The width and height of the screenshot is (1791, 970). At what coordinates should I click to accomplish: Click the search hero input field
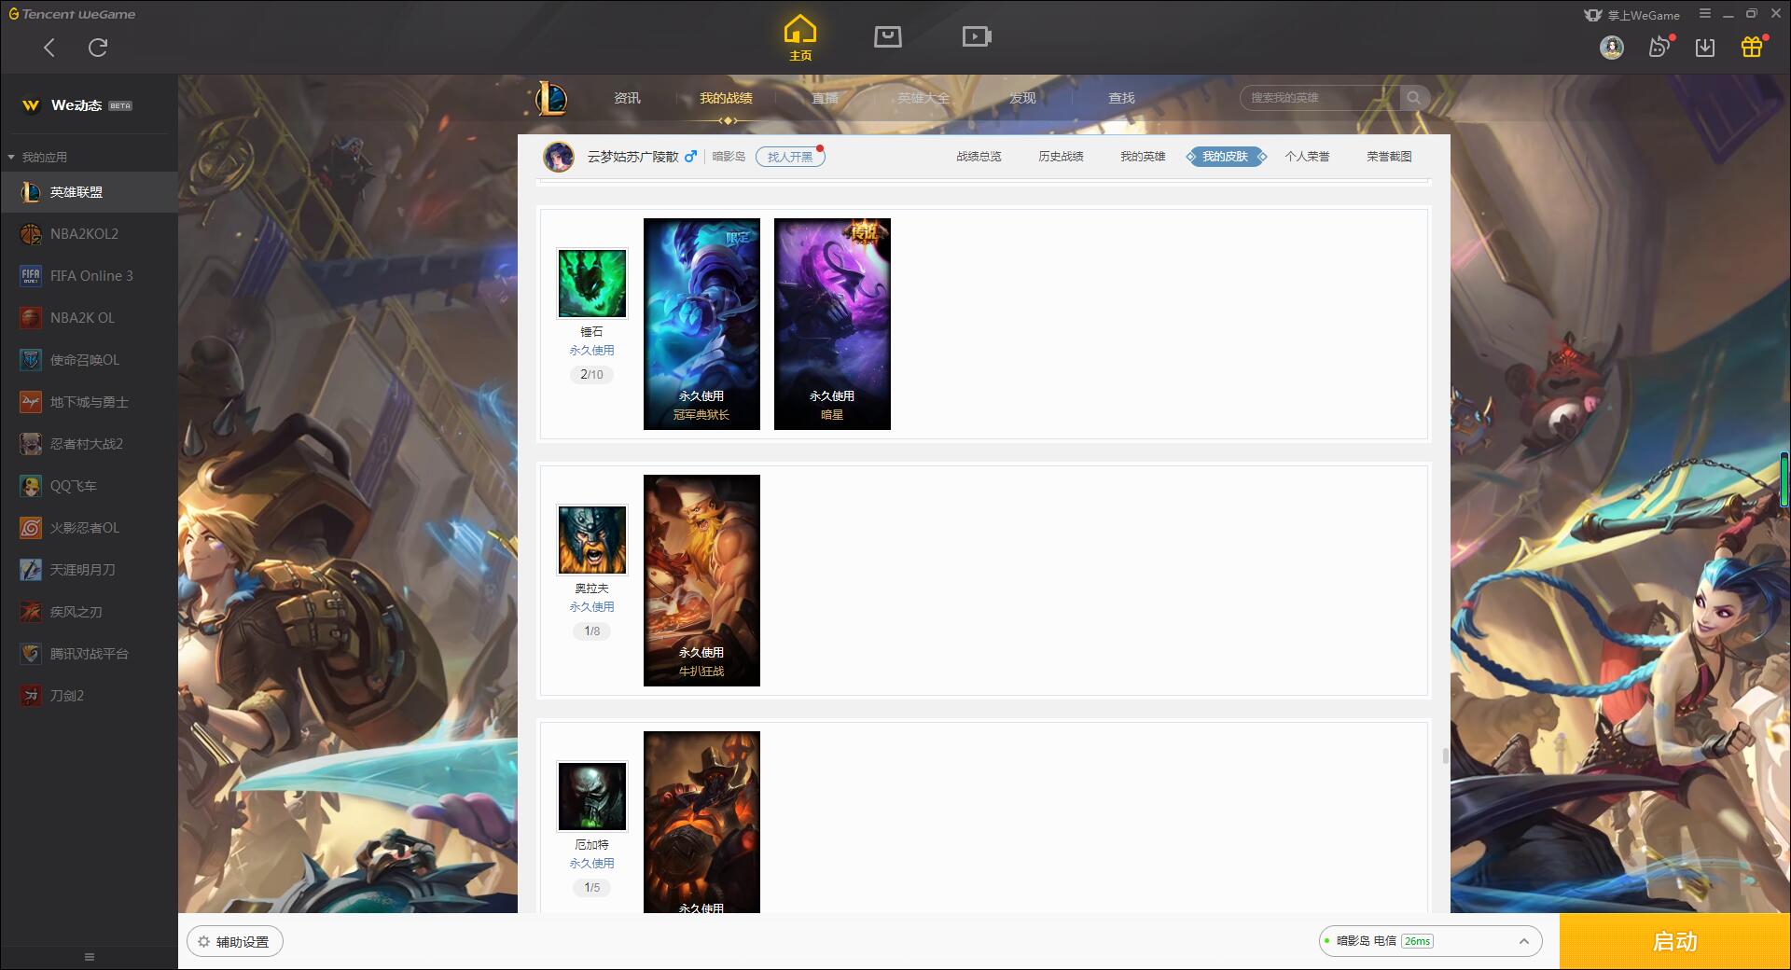1320,98
